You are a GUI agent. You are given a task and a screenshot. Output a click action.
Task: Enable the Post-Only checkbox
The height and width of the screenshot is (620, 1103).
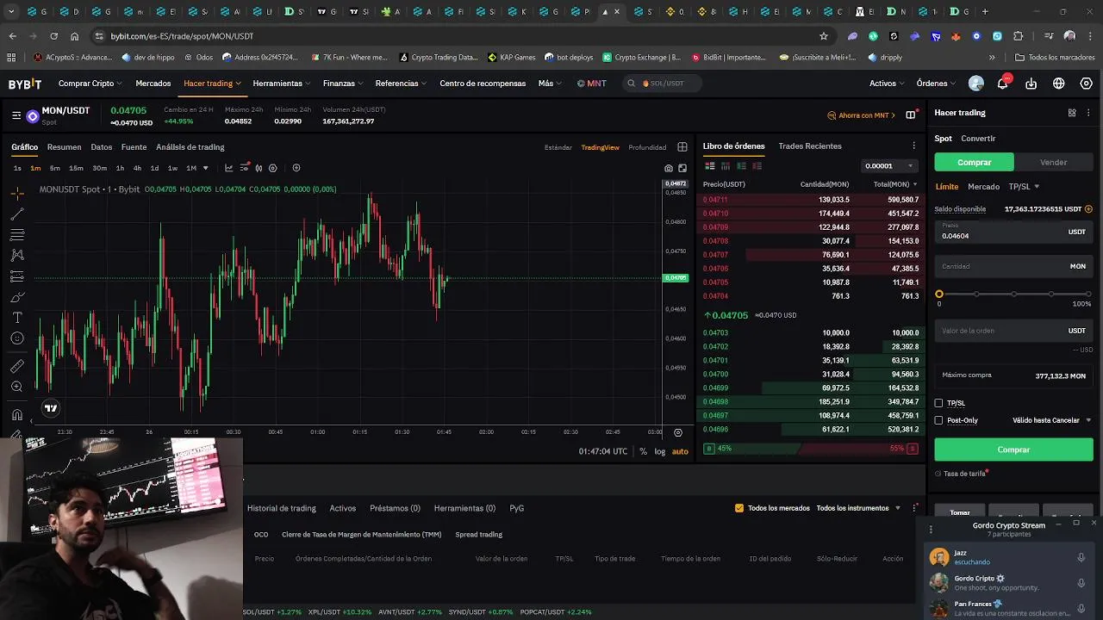point(939,420)
